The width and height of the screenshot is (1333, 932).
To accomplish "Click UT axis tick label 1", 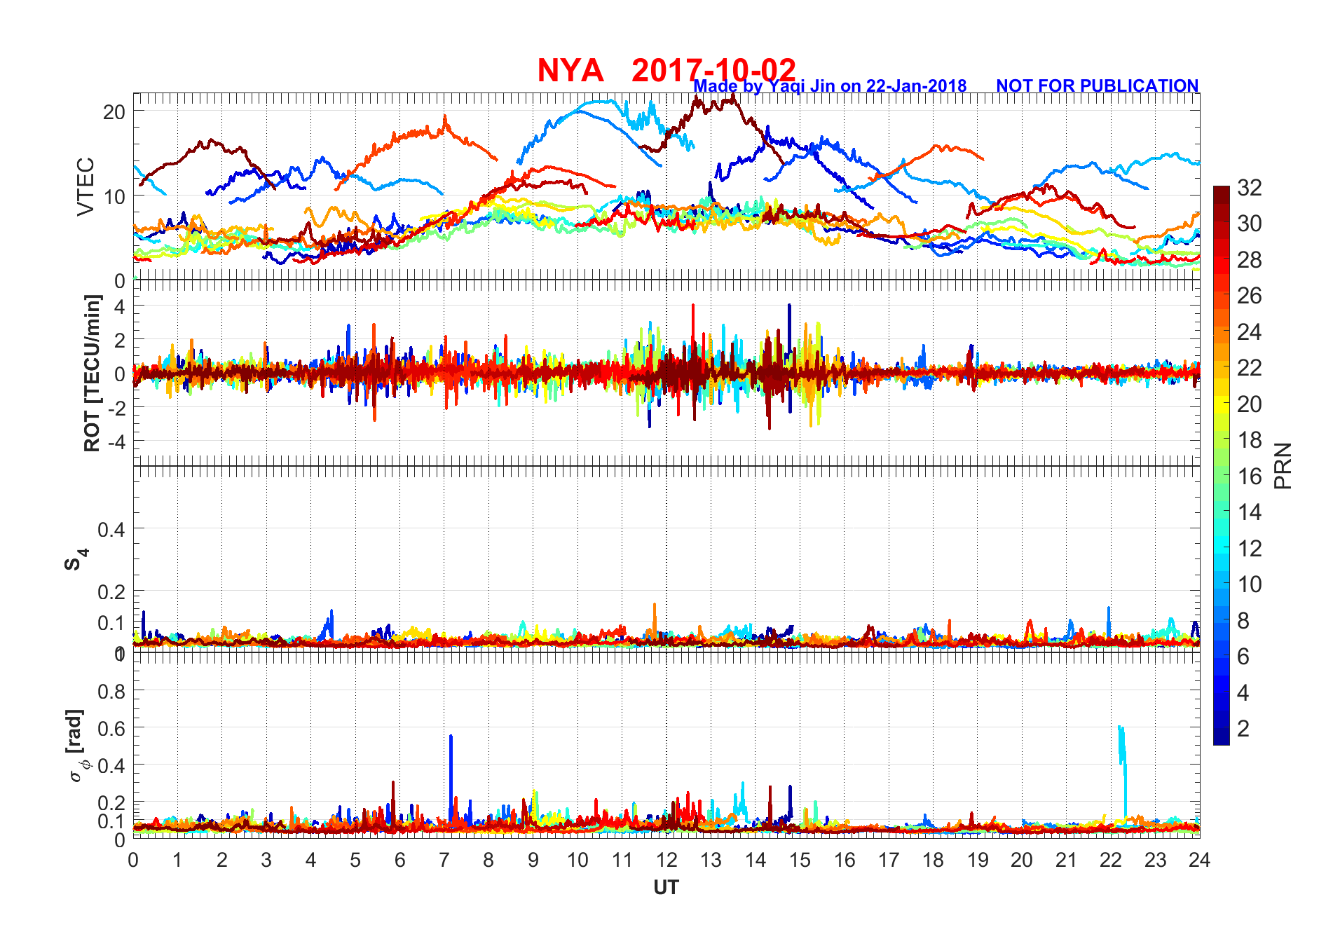I will coord(177,860).
